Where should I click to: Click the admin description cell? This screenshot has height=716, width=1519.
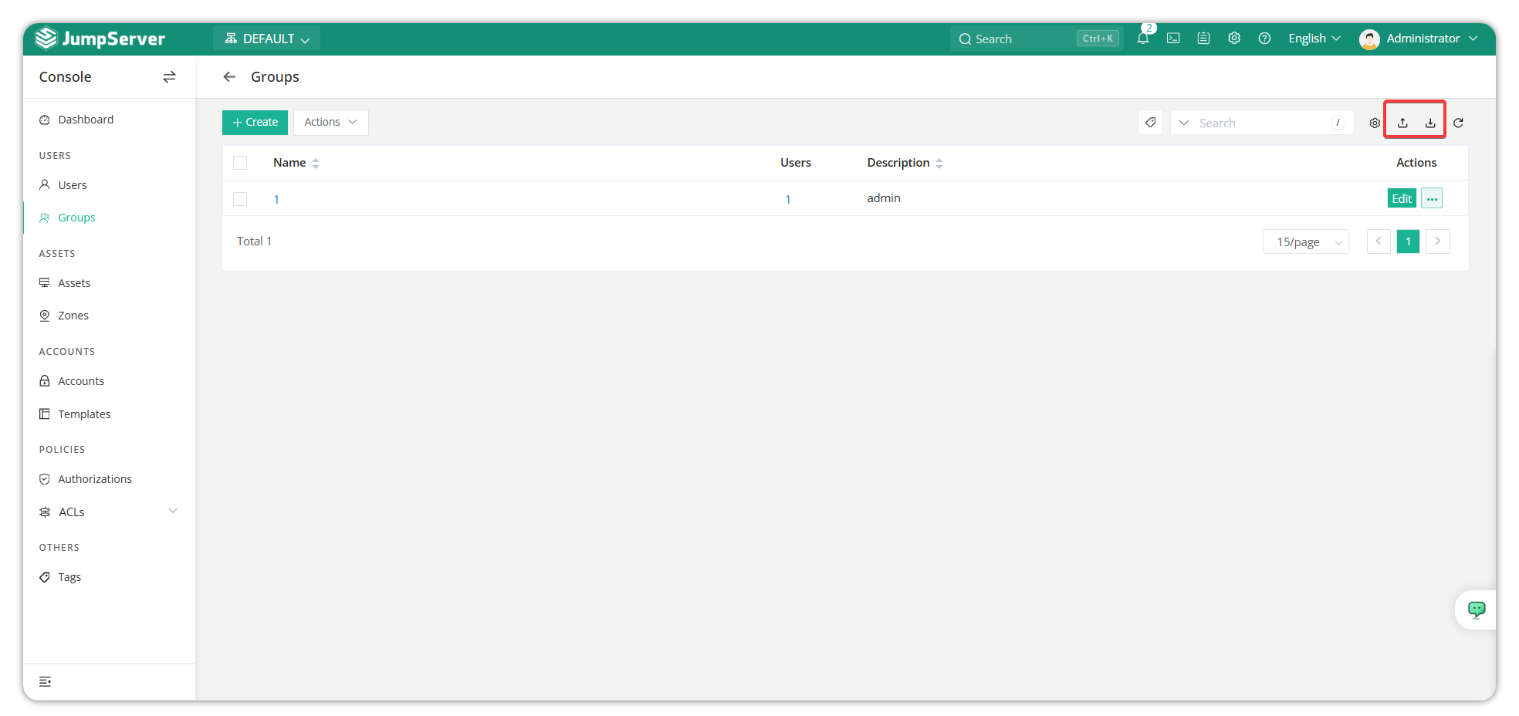tap(884, 198)
